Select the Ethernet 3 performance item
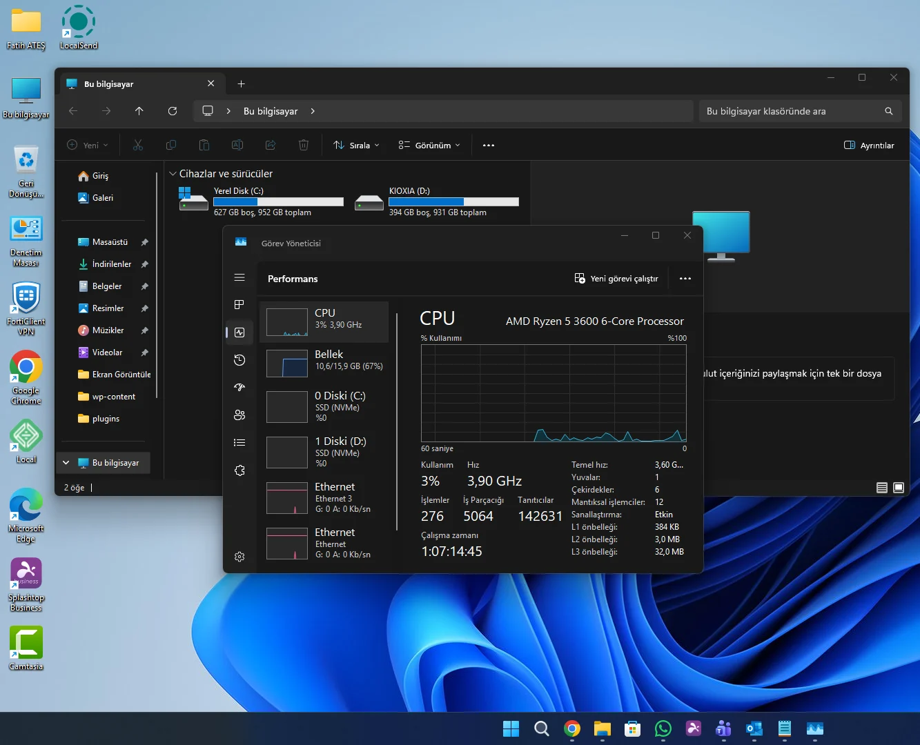The width and height of the screenshot is (920, 745). click(324, 497)
